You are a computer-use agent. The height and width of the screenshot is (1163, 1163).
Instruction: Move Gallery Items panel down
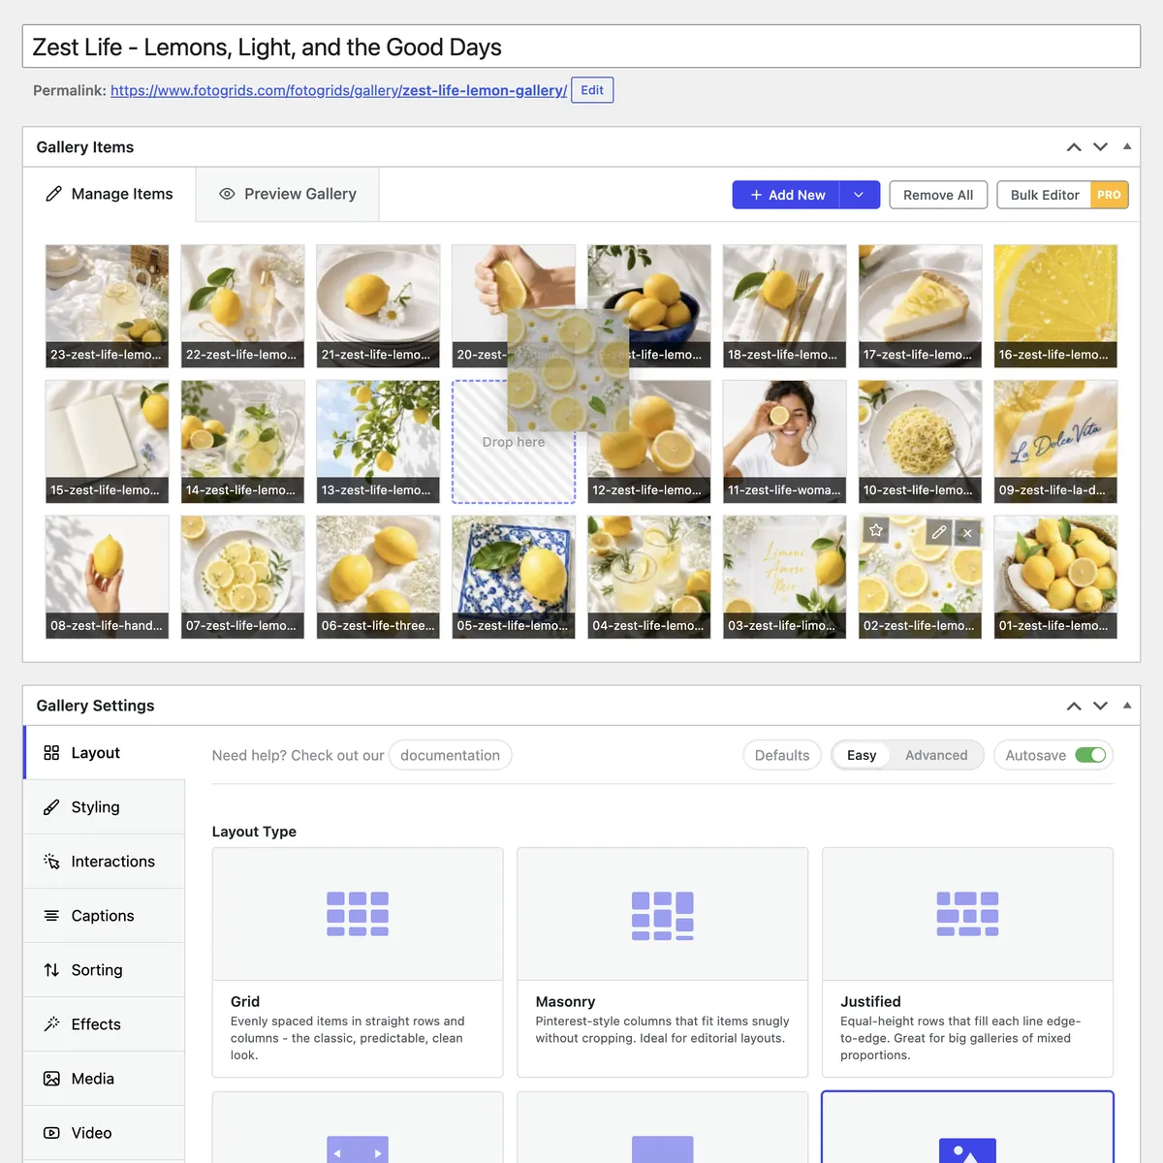click(1100, 147)
